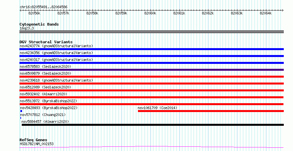
Task: Open the nsv4240317 variant label
Action: click(56, 60)
